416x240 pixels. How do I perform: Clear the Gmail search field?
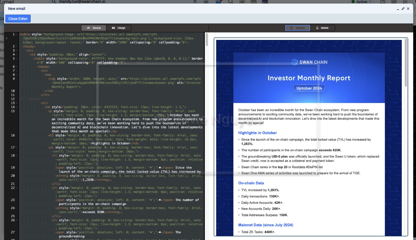click(x=195, y=2)
